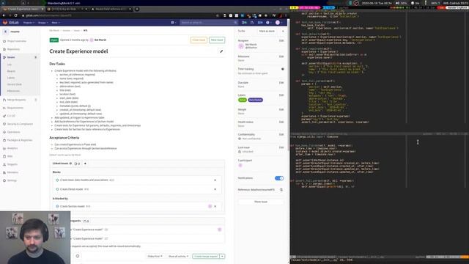Go back with the browser back arrow

[x=4, y=15]
